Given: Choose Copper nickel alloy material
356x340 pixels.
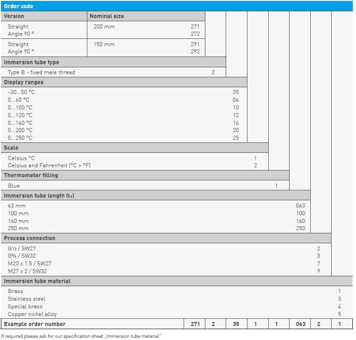Looking at the screenshot, I should [x=32, y=314].
